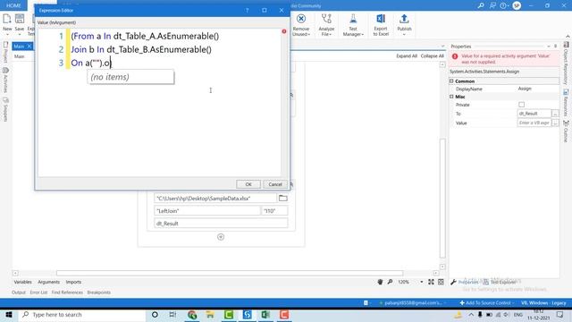Browse for file with folder icon
The width and height of the screenshot is (572, 322).
point(283,198)
